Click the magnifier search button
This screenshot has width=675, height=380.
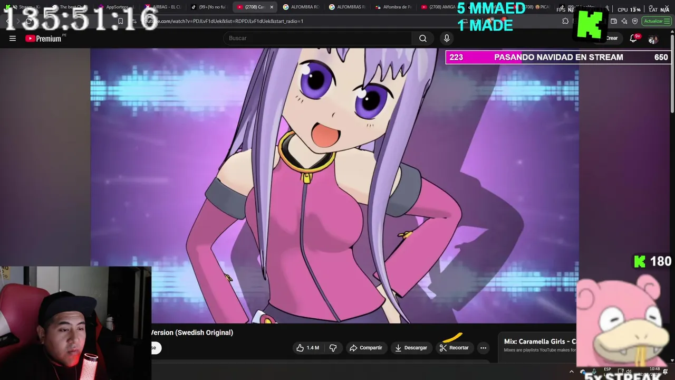coord(423,38)
